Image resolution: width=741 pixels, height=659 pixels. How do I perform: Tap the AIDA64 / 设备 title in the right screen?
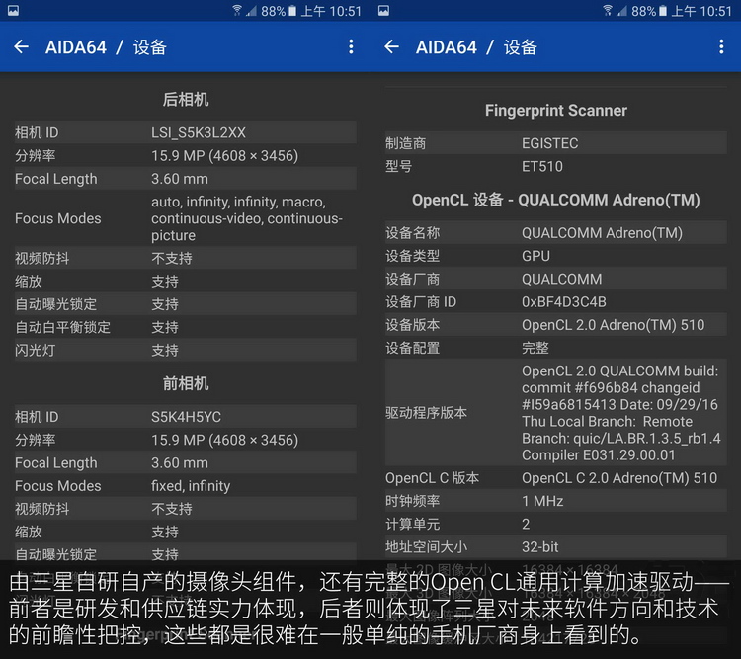pos(476,47)
